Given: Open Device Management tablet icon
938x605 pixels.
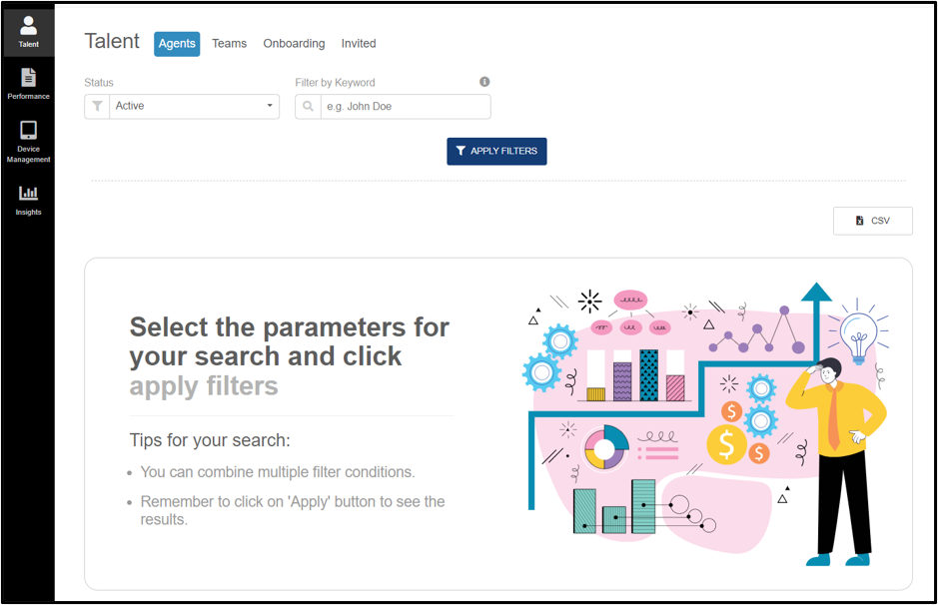Looking at the screenshot, I should [x=28, y=130].
